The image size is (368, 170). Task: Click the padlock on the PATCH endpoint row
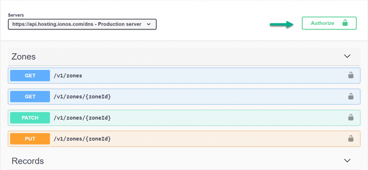coord(350,117)
